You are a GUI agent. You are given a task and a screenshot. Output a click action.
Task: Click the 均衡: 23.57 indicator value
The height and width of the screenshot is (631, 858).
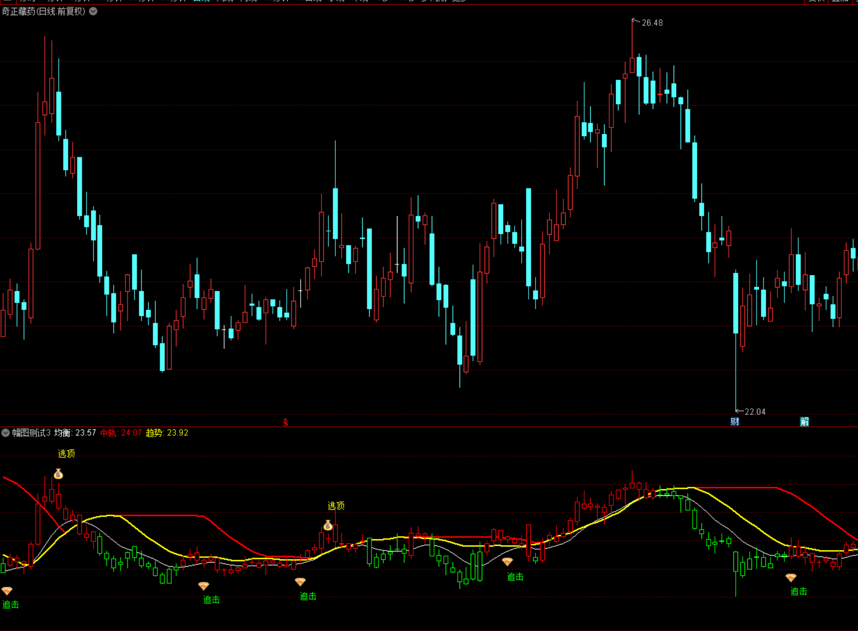coord(75,433)
